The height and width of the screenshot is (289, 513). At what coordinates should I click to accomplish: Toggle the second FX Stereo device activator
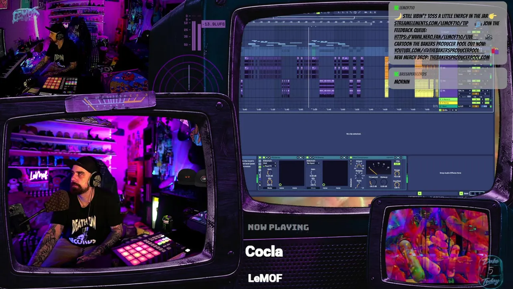pos(307,158)
